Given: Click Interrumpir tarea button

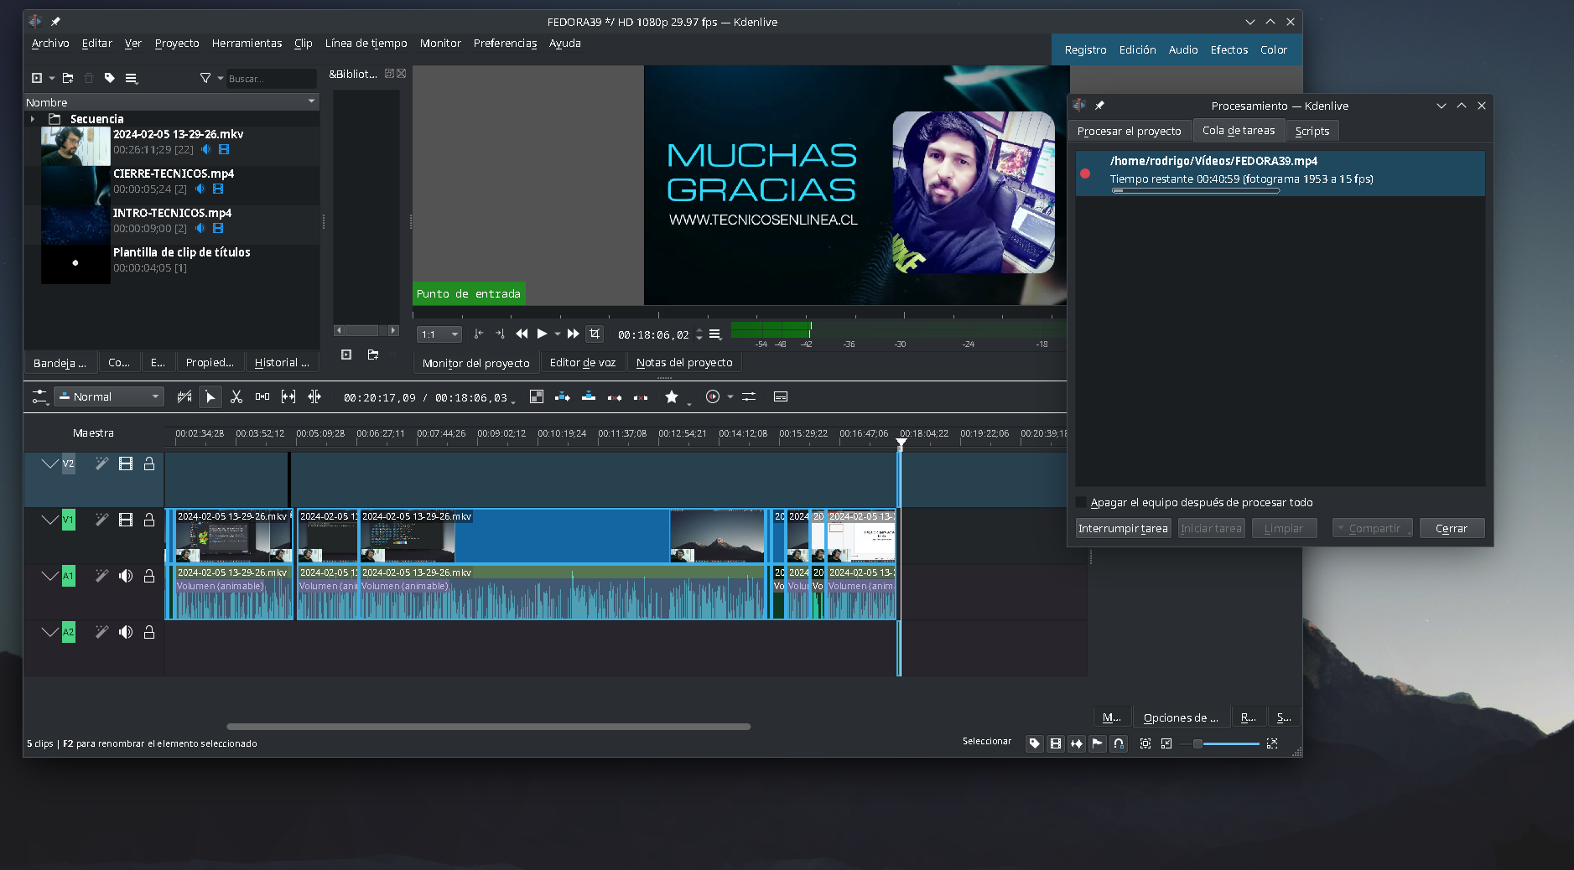Looking at the screenshot, I should (x=1123, y=528).
